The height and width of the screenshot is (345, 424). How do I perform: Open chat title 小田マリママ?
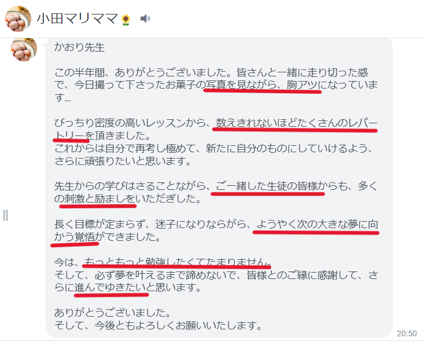77,19
